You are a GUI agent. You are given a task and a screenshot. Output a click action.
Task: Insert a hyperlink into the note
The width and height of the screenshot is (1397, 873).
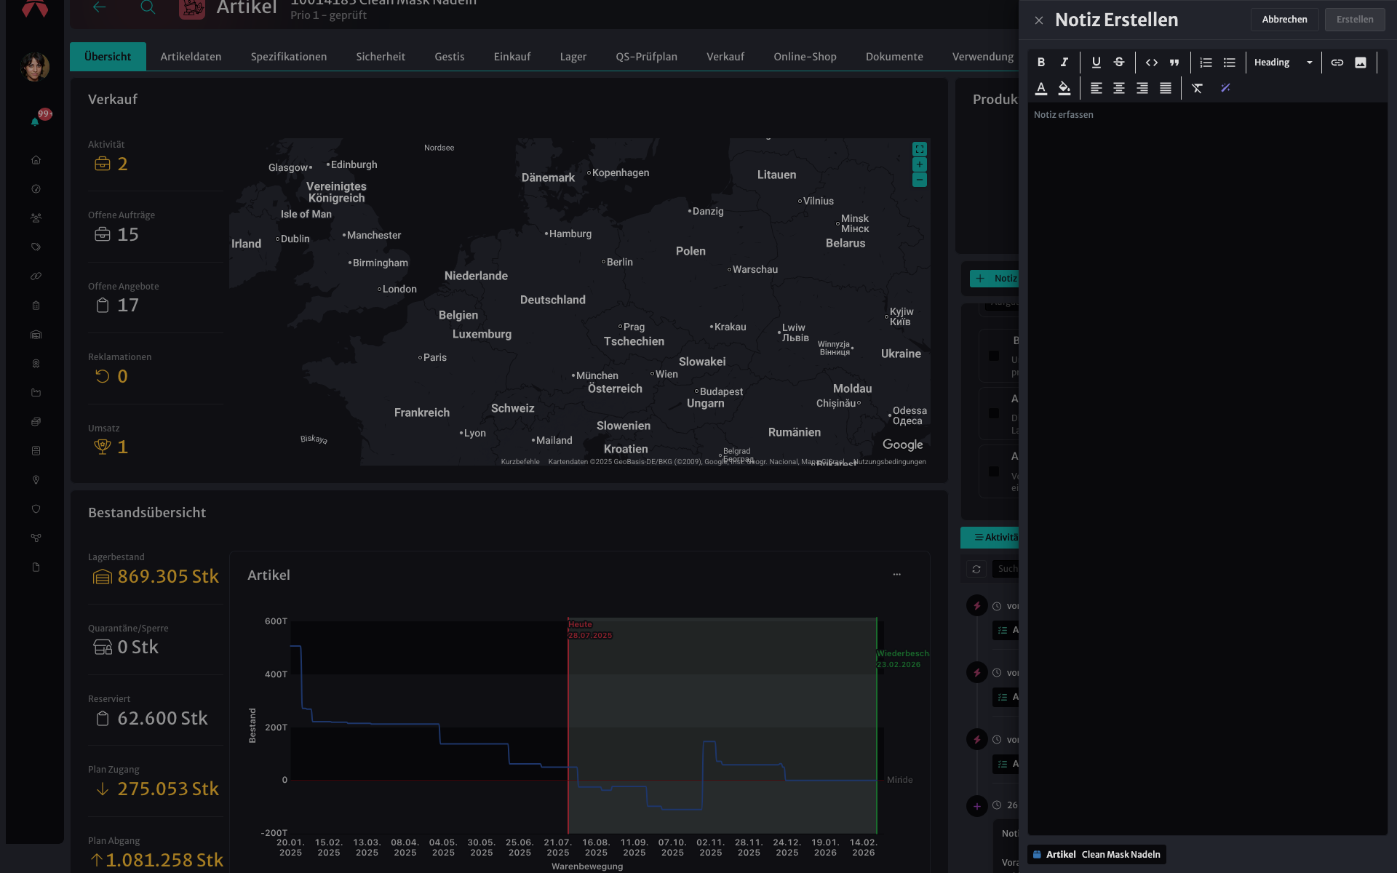[x=1337, y=63]
